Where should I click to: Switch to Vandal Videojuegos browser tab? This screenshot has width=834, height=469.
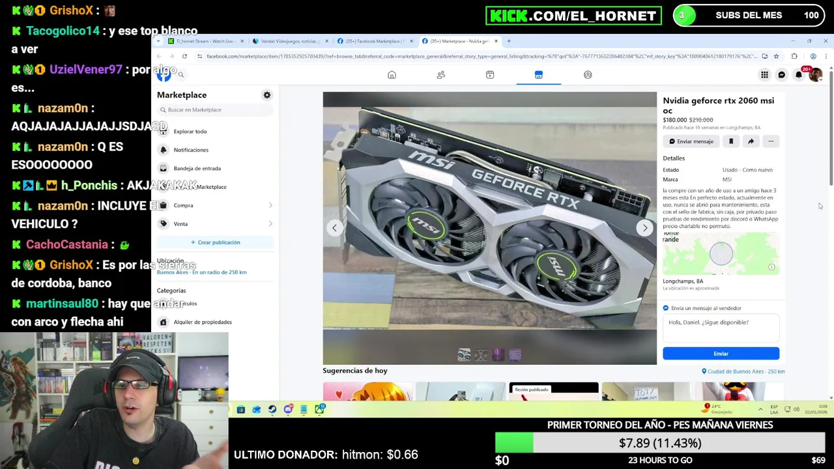pos(291,41)
